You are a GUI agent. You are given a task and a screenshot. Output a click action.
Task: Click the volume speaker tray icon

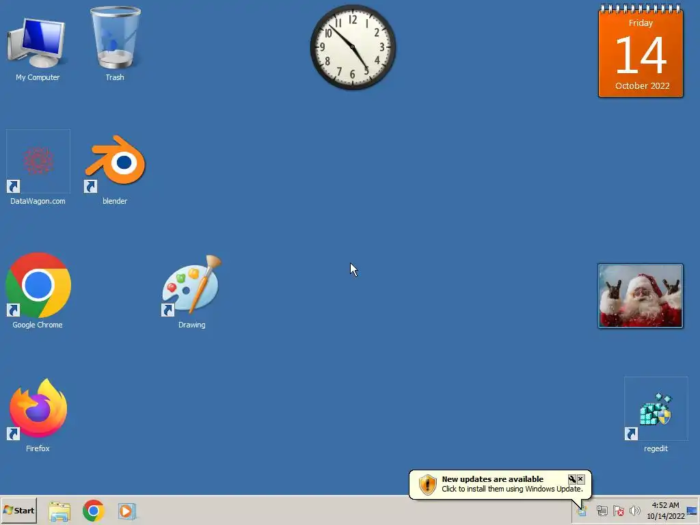[x=634, y=510]
